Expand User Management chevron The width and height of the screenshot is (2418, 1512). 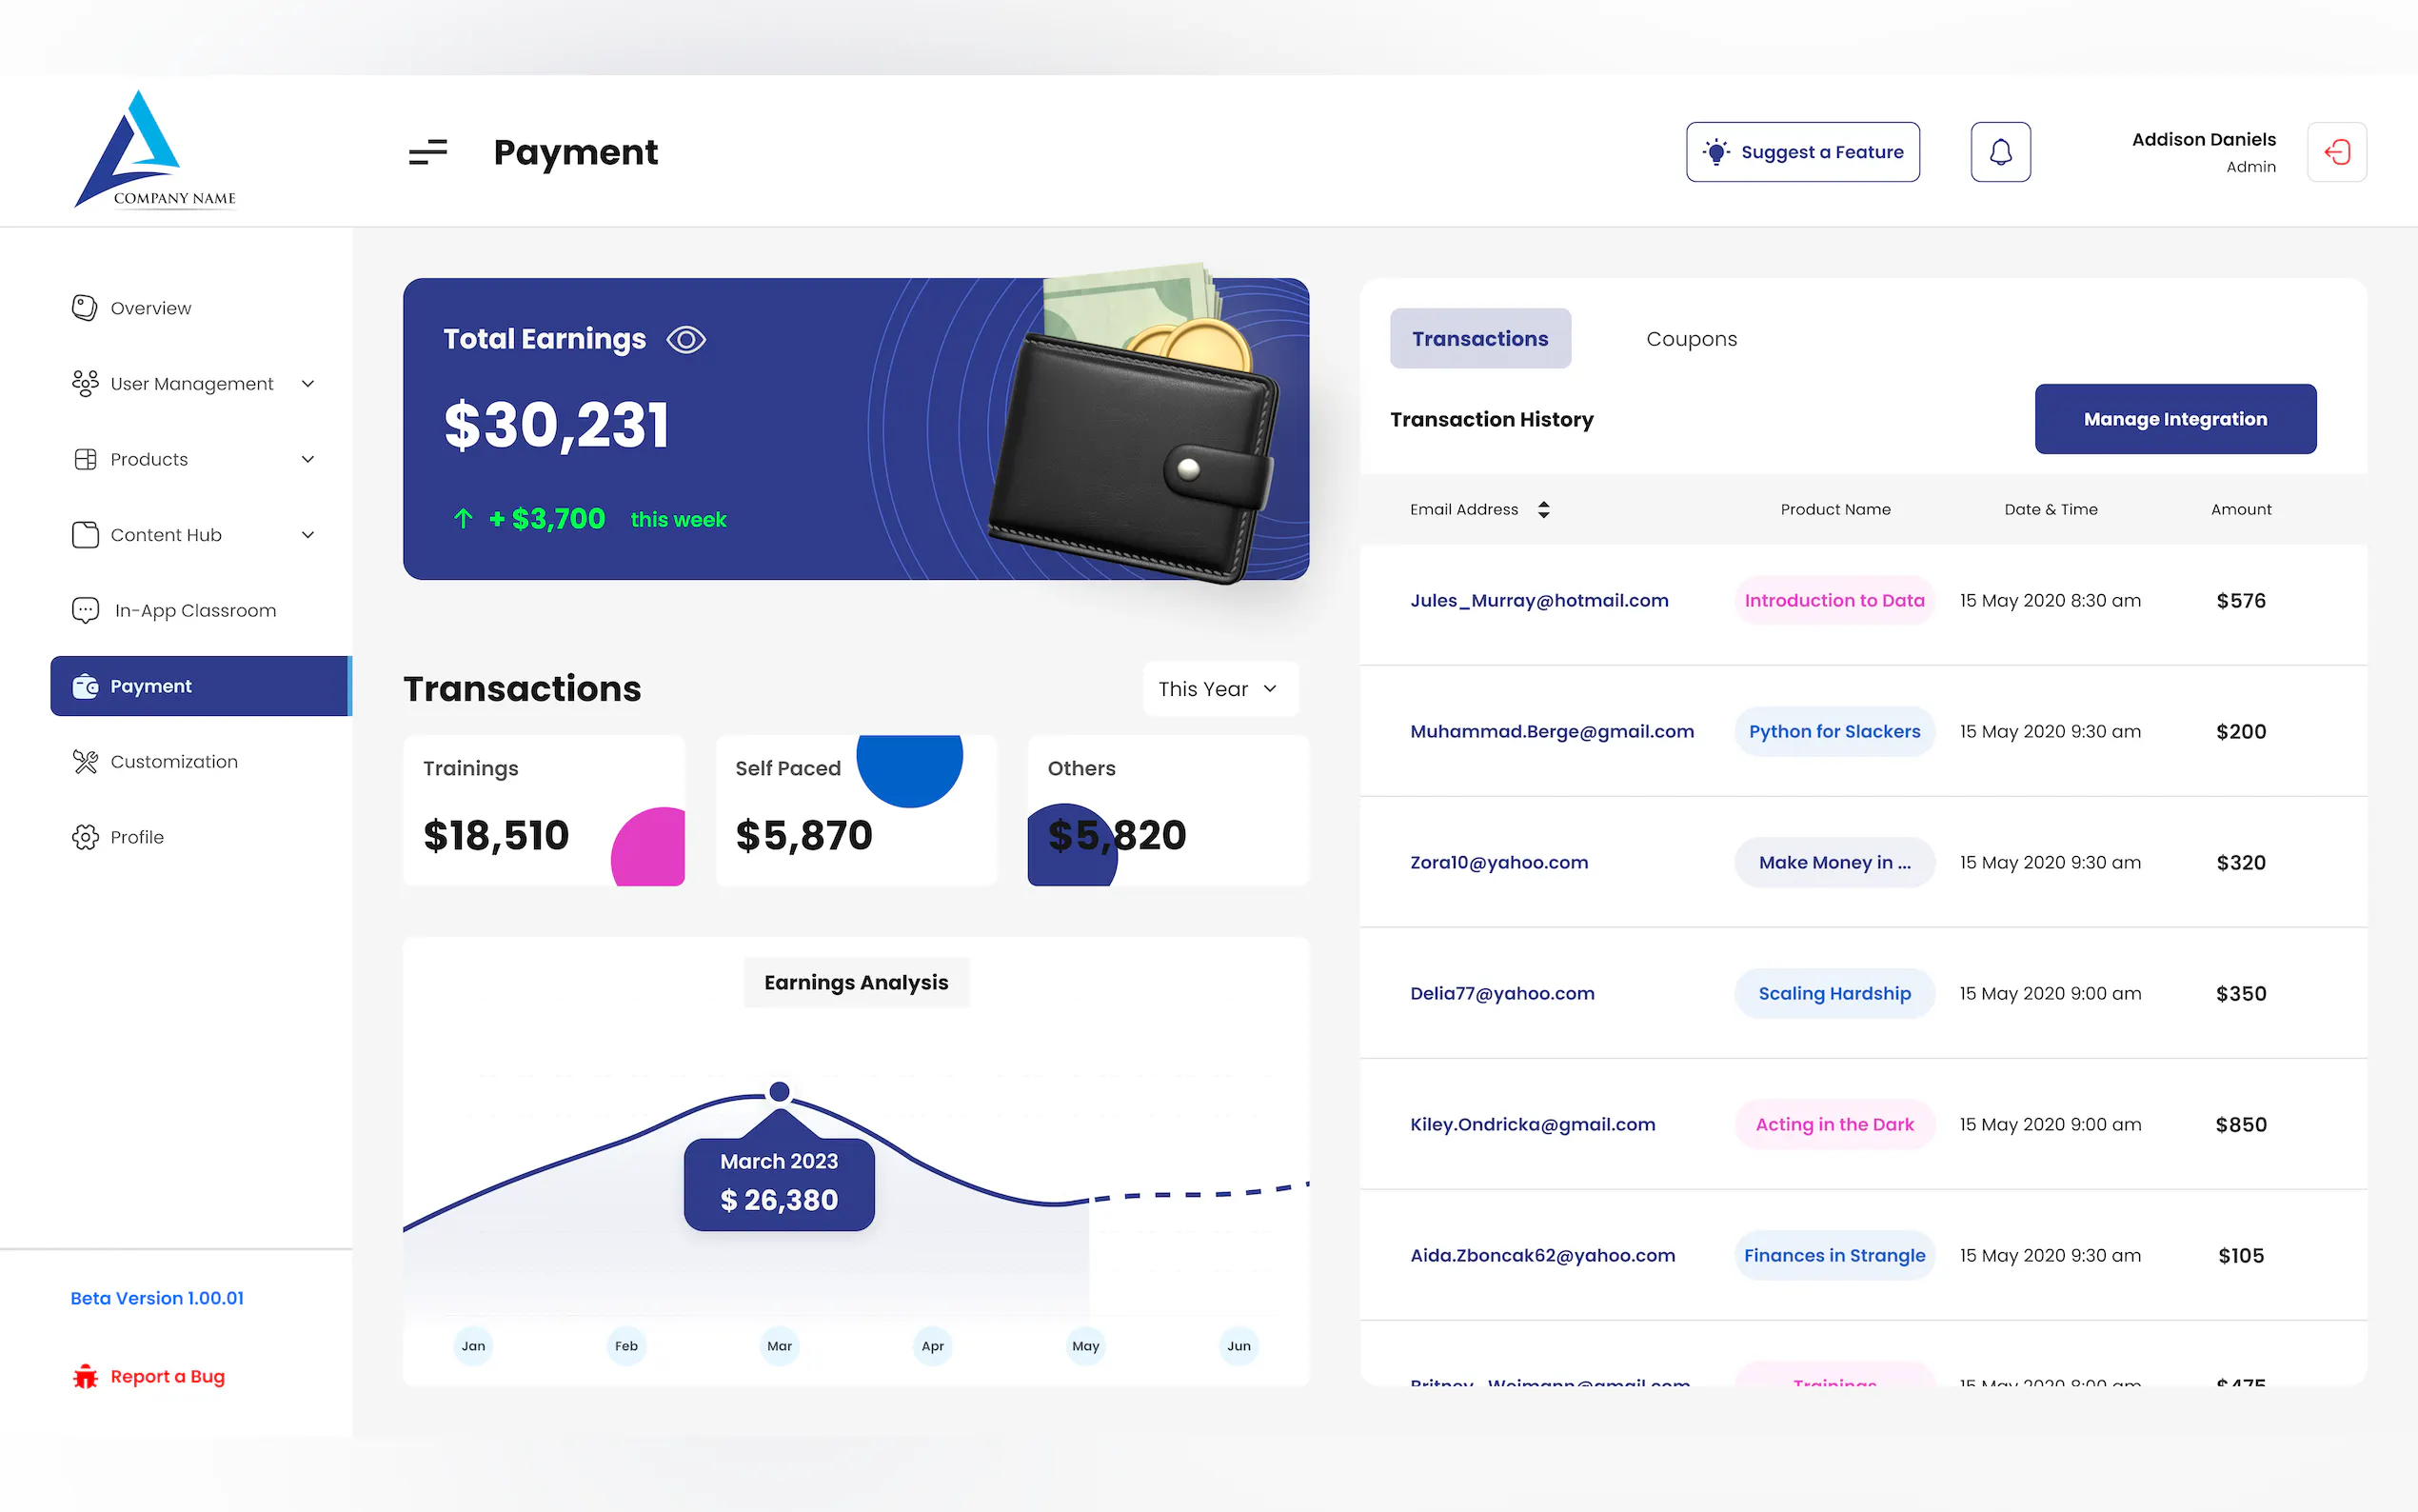(307, 384)
